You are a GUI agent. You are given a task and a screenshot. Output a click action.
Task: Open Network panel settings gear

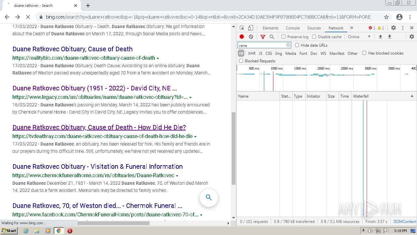click(412, 37)
